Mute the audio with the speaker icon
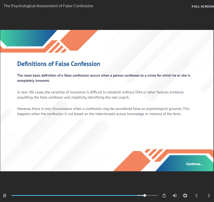The width and height of the screenshot is (214, 202). pyautogui.click(x=175, y=196)
